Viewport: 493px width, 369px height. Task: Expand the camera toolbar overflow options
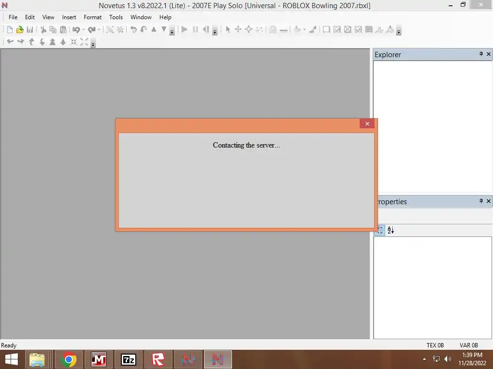(93, 43)
